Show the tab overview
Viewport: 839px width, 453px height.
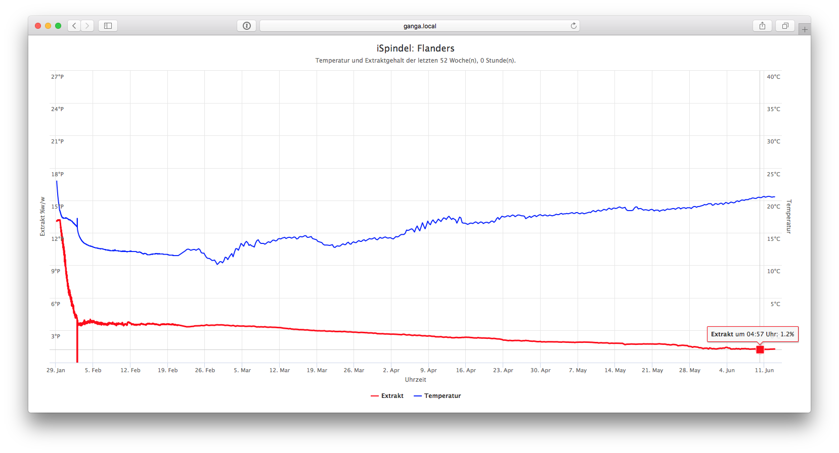click(785, 26)
